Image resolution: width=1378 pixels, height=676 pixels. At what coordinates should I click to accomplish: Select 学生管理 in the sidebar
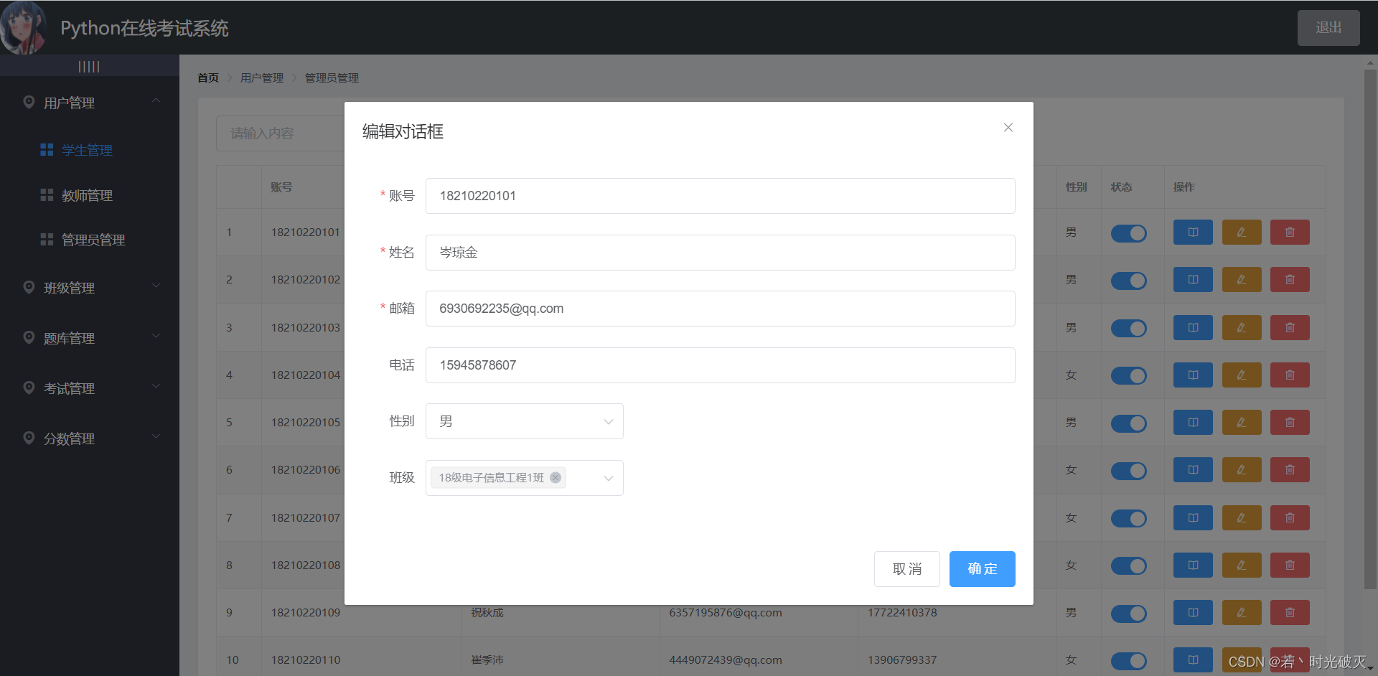(87, 150)
